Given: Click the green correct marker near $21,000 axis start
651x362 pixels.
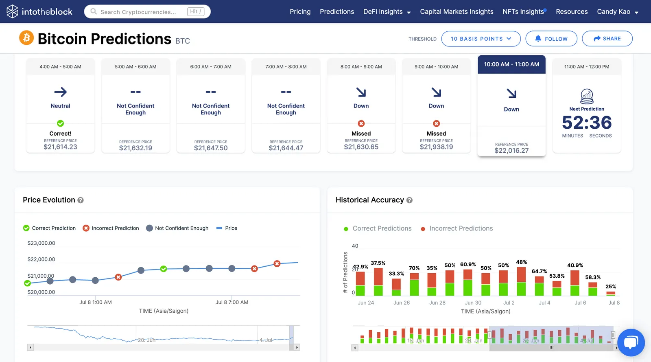Looking at the screenshot, I should tap(27, 283).
